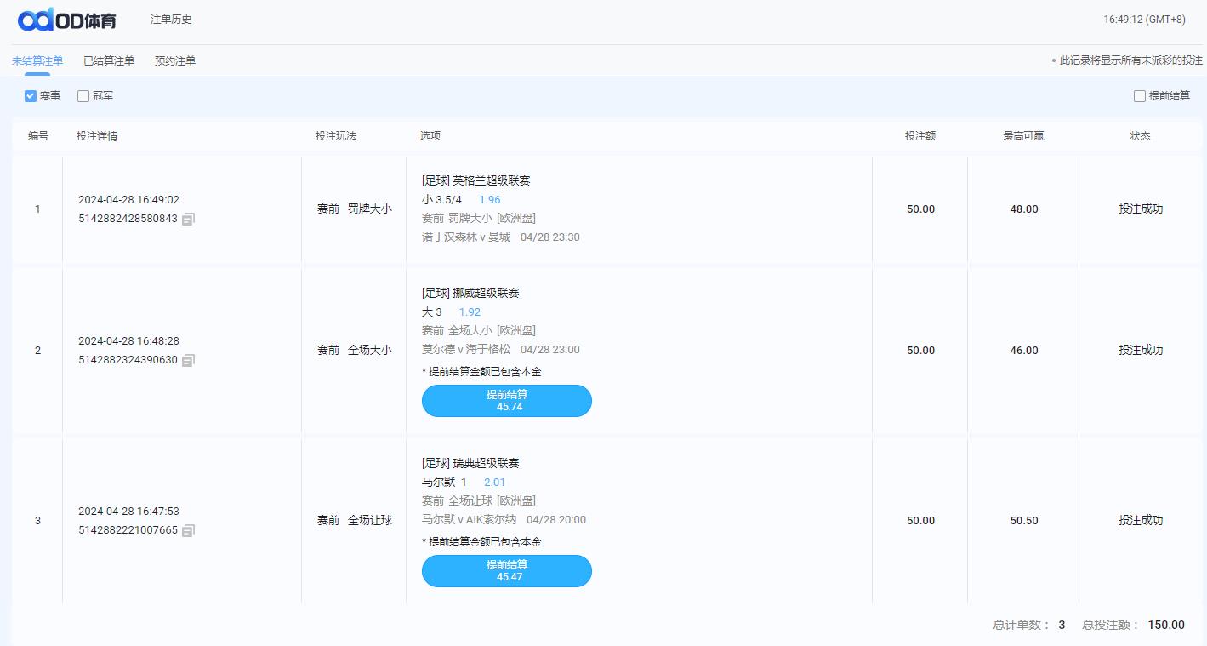Open 注单历史 in the header
This screenshot has height=646, width=1207.
click(x=171, y=20)
